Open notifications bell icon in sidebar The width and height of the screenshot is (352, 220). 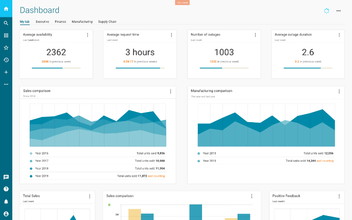6,201
